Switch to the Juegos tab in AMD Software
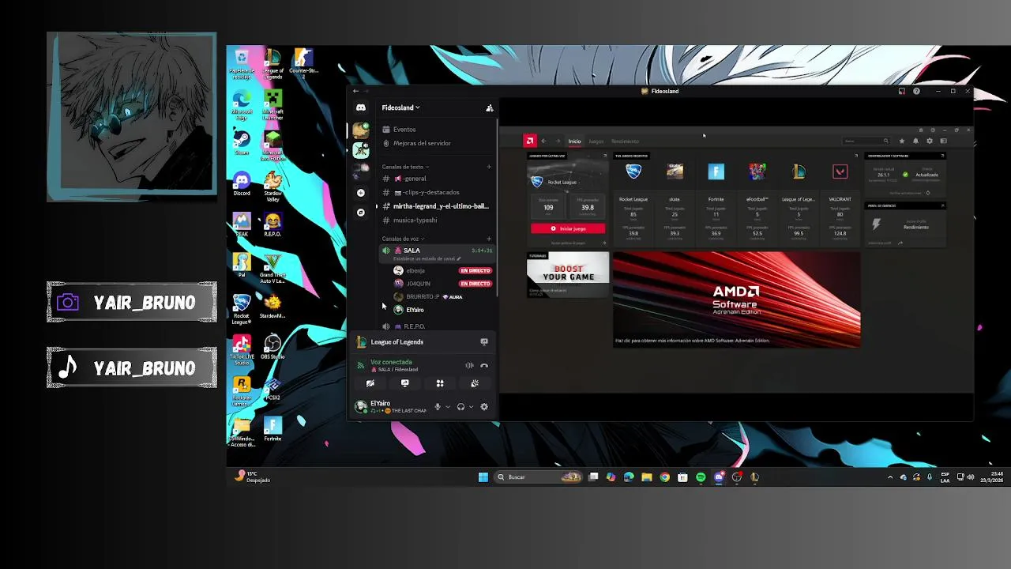This screenshot has height=569, width=1011. coord(596,141)
